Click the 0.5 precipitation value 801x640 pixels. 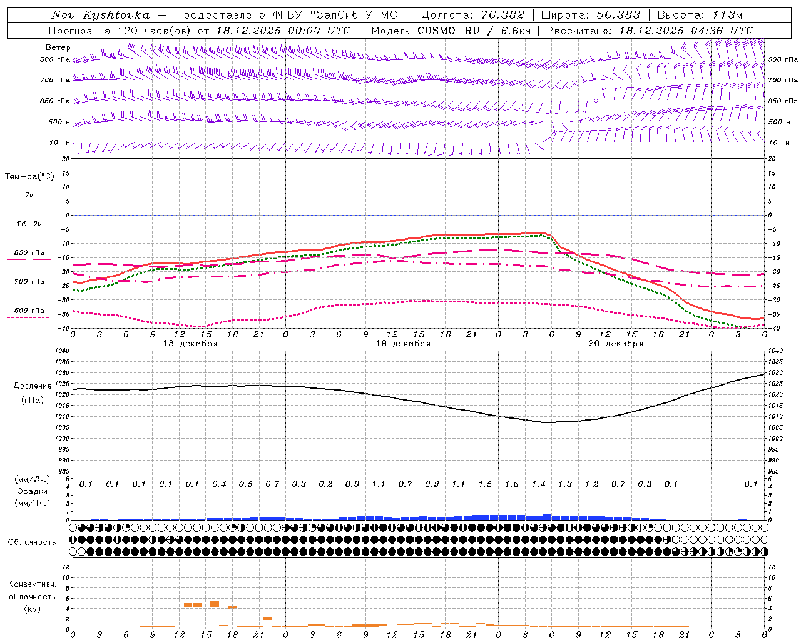coord(246,484)
